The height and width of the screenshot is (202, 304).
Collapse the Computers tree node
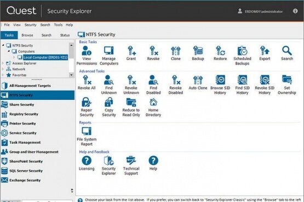[x=9, y=51]
